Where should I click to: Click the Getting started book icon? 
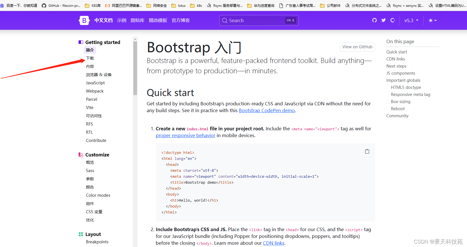81,42
